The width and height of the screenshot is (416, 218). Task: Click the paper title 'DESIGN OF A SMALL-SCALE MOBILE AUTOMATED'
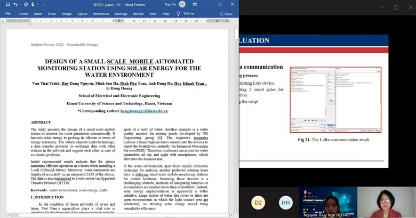tap(119, 61)
